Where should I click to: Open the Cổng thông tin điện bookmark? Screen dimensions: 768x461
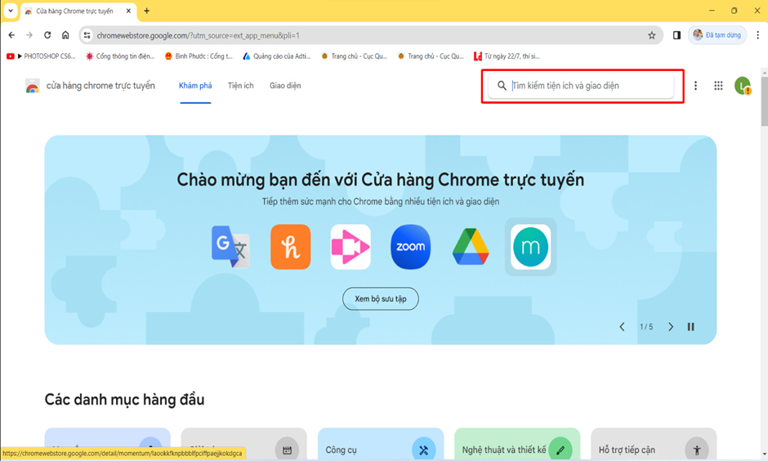pos(120,56)
